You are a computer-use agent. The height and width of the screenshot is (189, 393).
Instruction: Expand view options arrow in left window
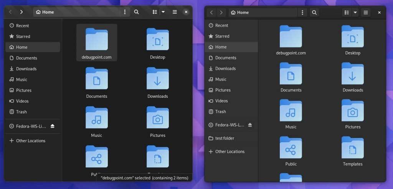point(163,12)
